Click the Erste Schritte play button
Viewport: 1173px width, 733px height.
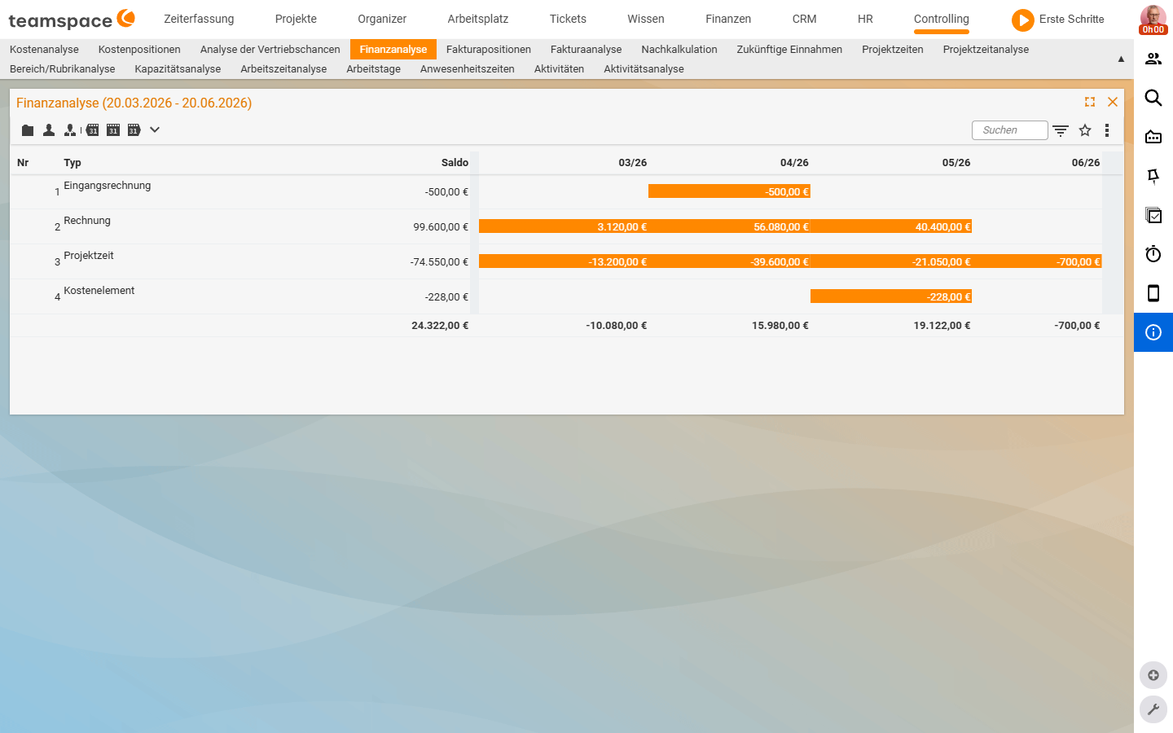tap(1023, 20)
